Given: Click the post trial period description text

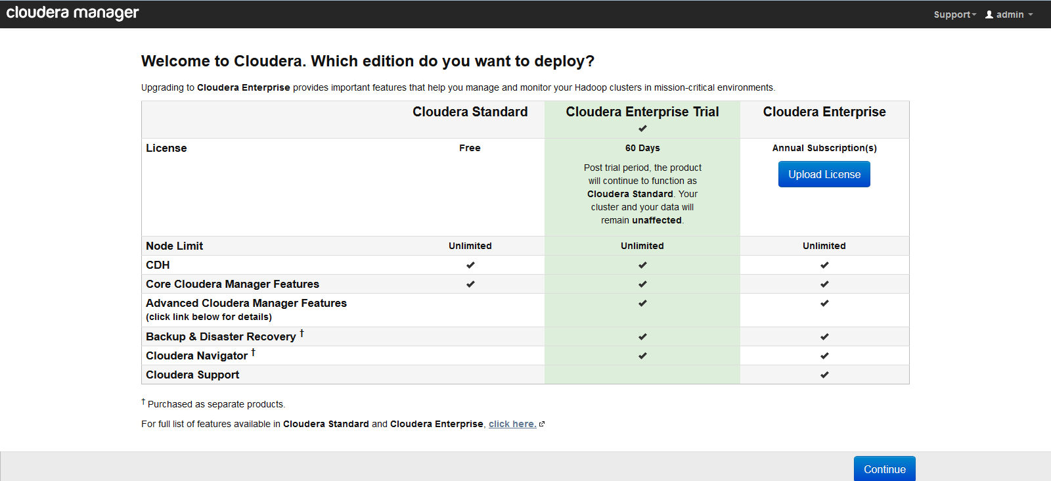Looking at the screenshot, I should pos(642,194).
